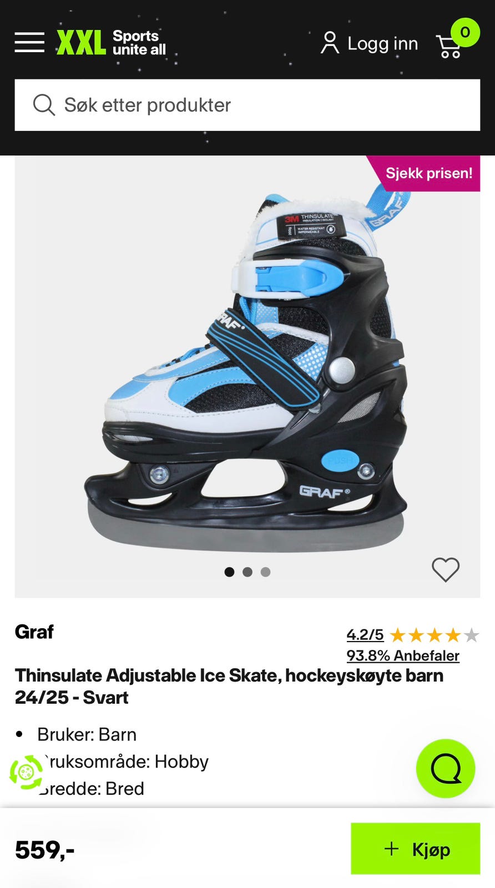Show the first product image dot
The image size is (495, 888).
(x=229, y=572)
